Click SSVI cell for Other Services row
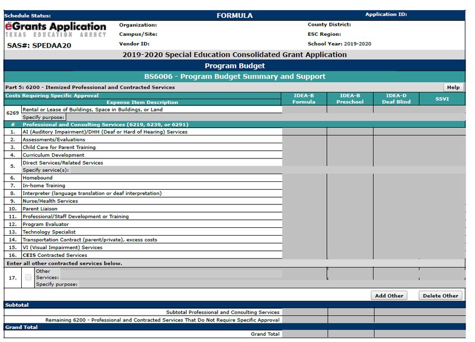 (443, 274)
